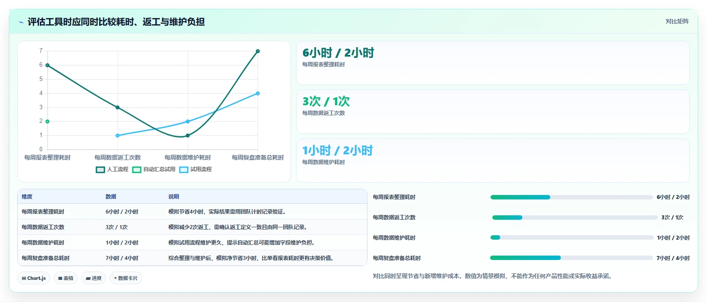Click the footnote starting 对比同时呈现节省

[492, 276]
